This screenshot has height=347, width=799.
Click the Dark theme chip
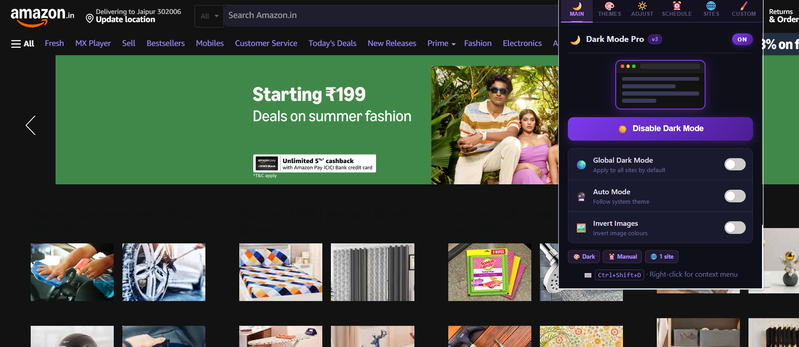(x=584, y=256)
